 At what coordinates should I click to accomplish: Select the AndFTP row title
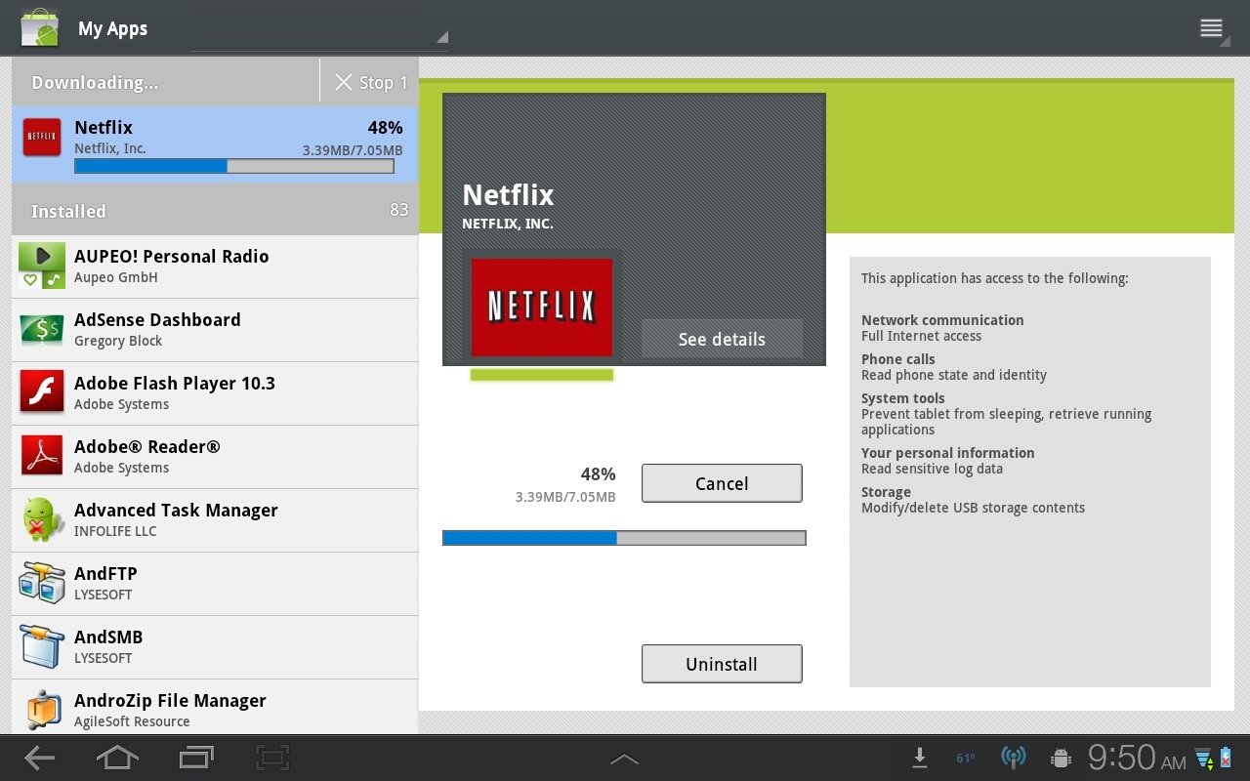tap(105, 573)
